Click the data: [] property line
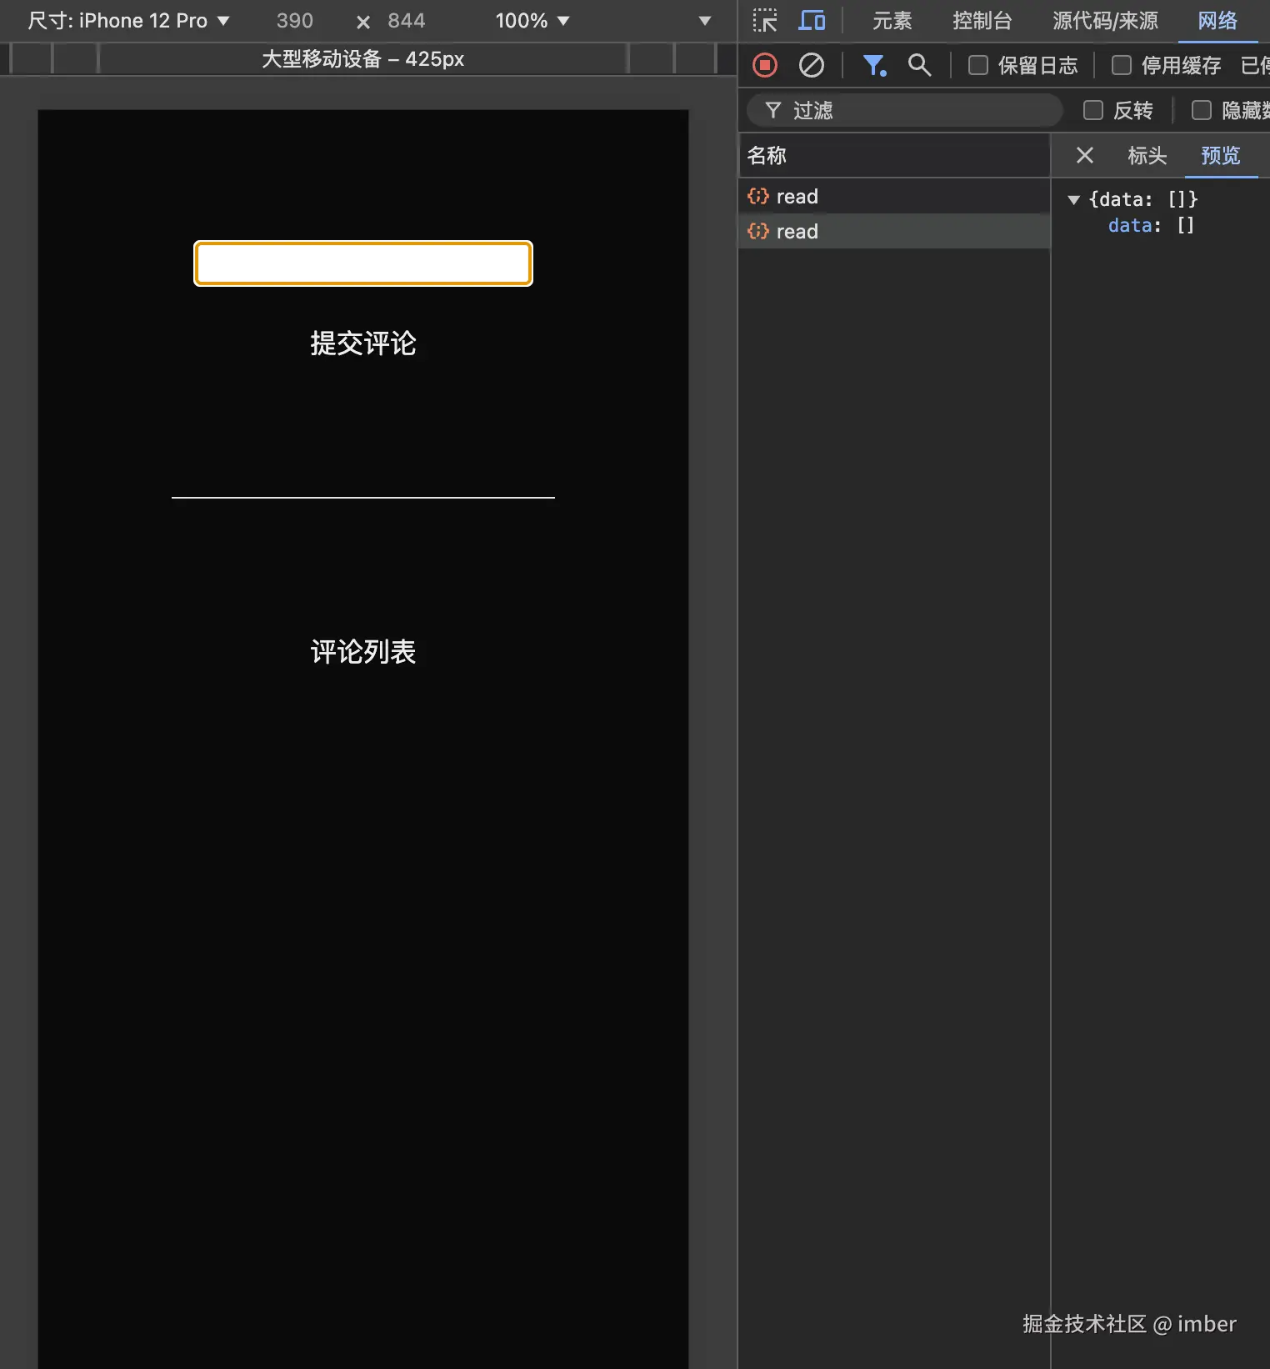 click(x=1151, y=225)
